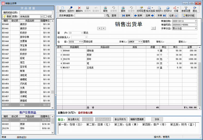
Task: Open 打印设置 (print settings) from toolbar
Action: pyautogui.click(x=141, y=8)
